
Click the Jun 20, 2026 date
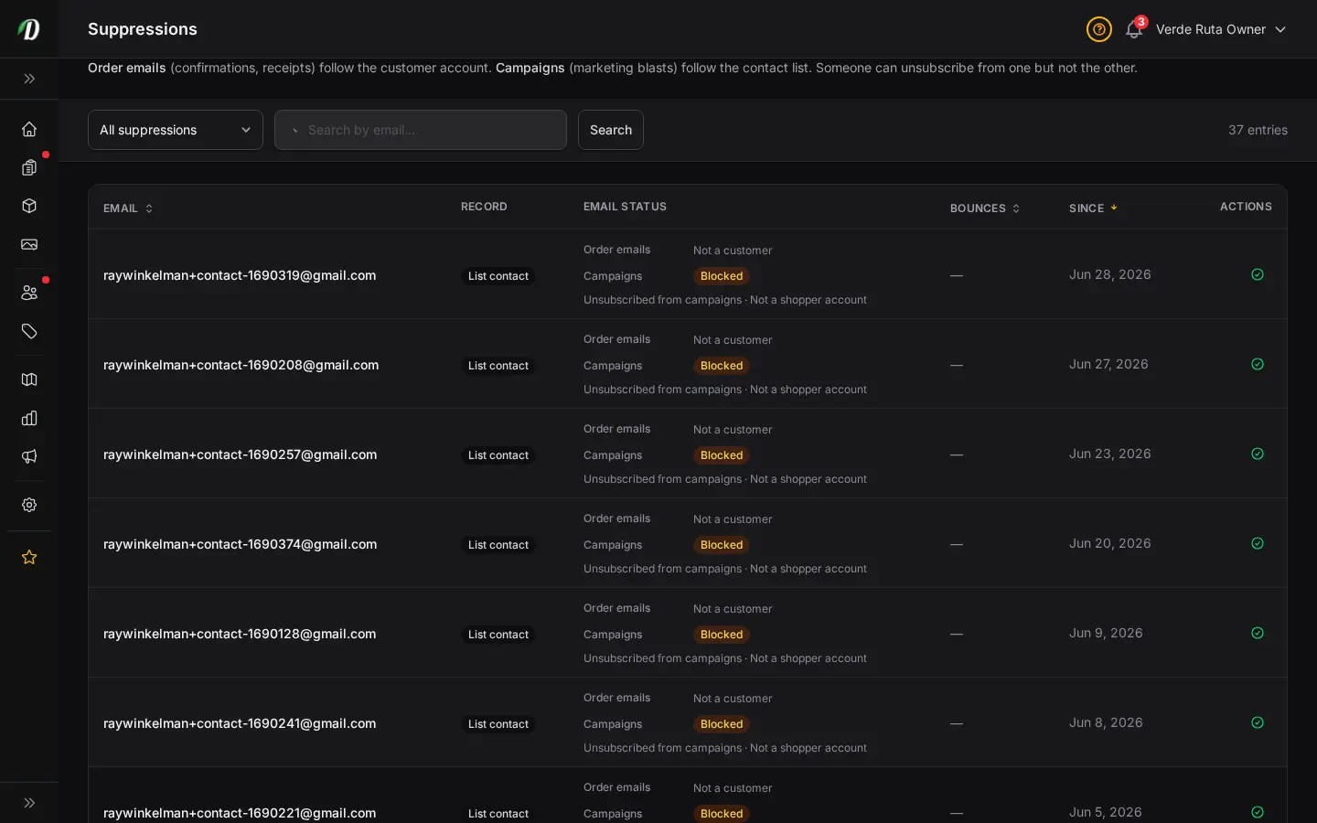pyautogui.click(x=1109, y=543)
